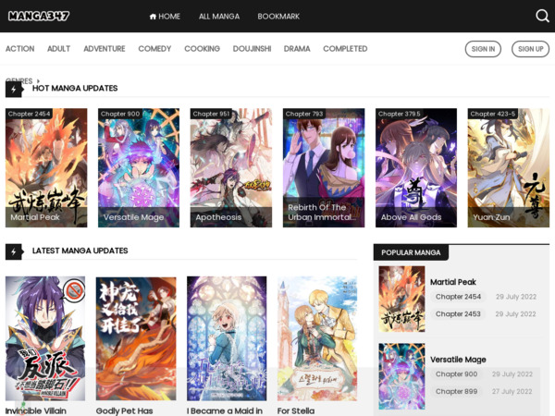
Task: Click the For Stella title link
Action: point(296,410)
